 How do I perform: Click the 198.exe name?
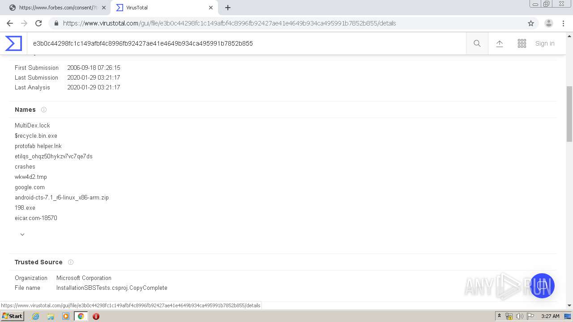25,208
